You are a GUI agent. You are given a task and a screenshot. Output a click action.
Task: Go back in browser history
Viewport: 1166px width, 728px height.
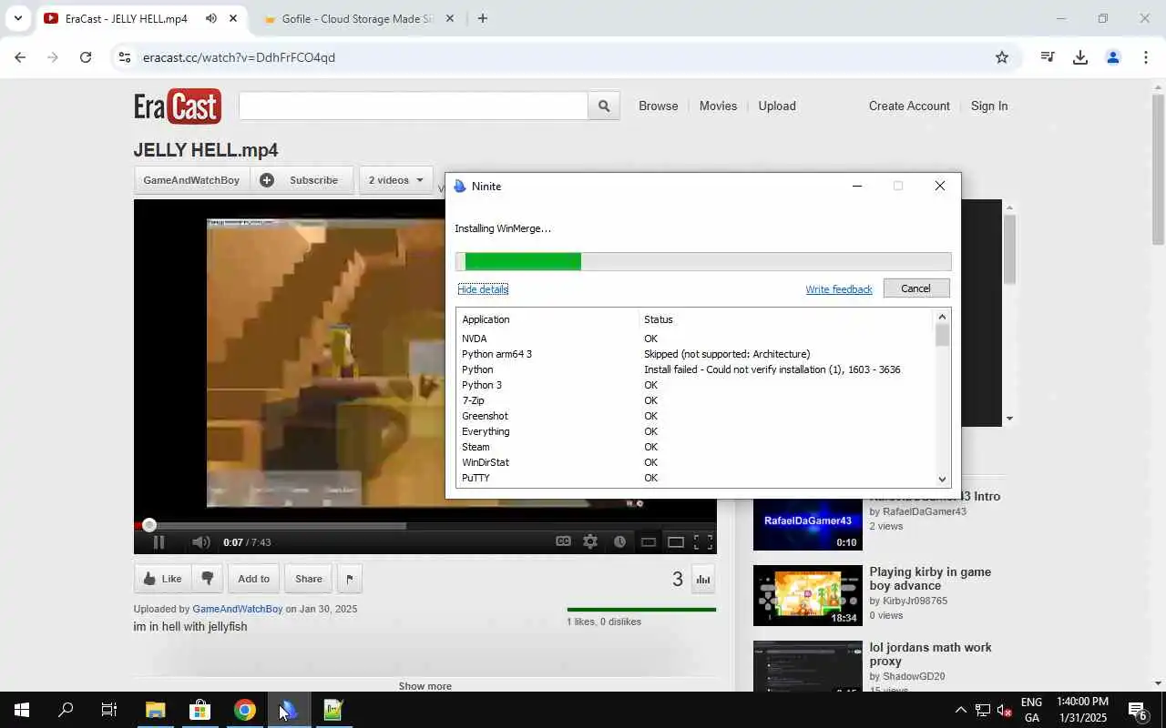coord(20,57)
